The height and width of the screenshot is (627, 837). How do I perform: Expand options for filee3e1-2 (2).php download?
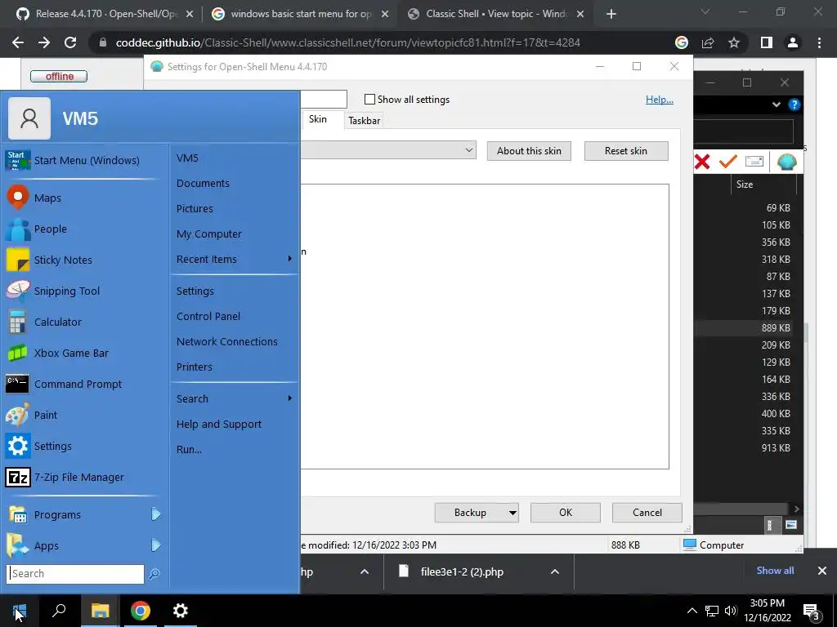[x=555, y=571]
